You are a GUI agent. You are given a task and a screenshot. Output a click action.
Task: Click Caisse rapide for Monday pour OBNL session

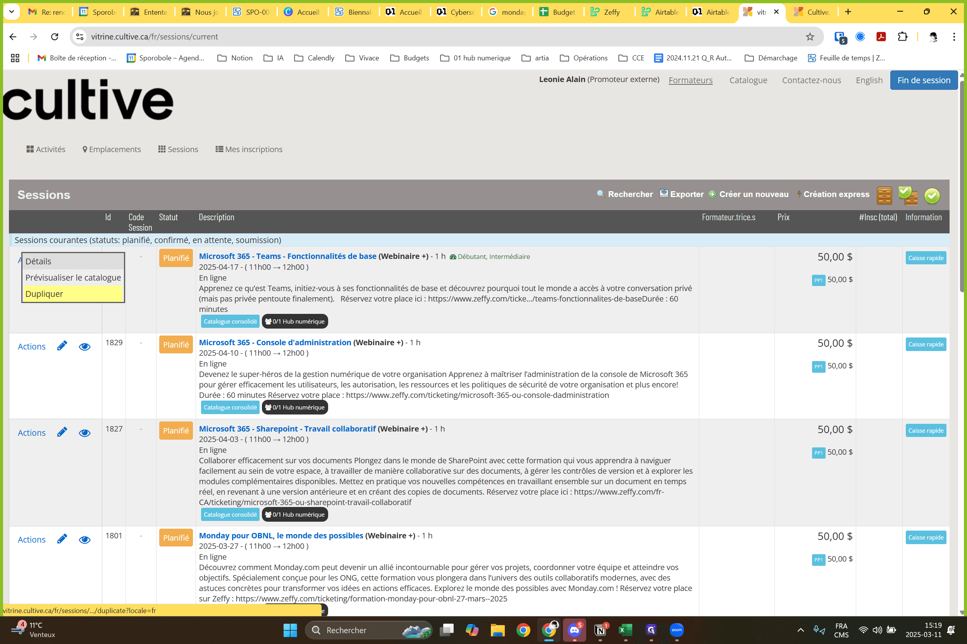click(926, 537)
